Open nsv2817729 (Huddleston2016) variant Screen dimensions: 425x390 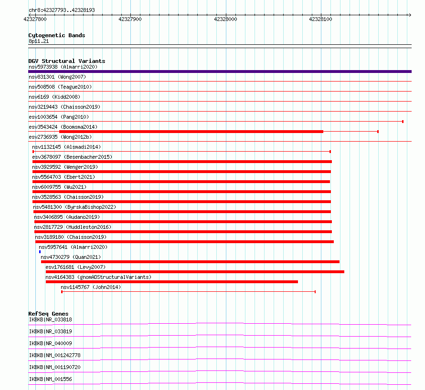(73, 227)
